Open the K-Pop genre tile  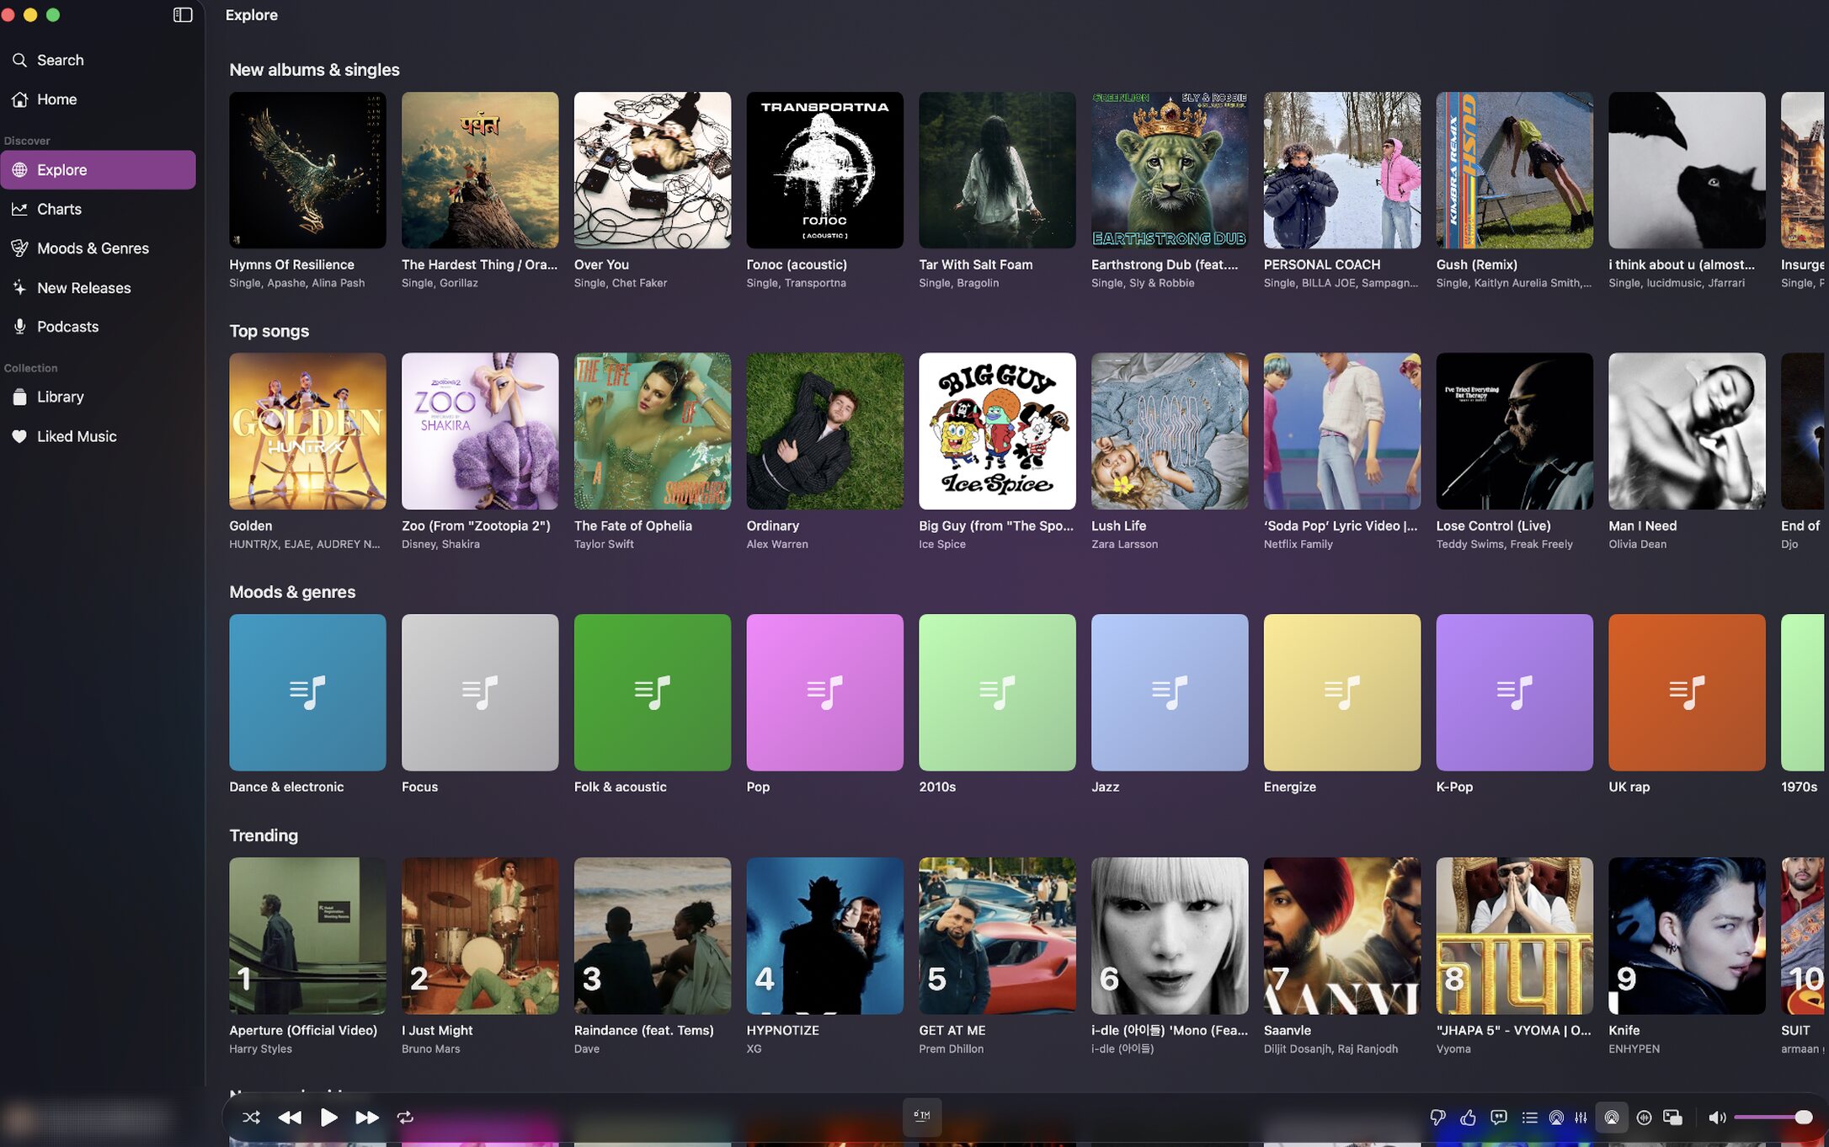pos(1514,692)
